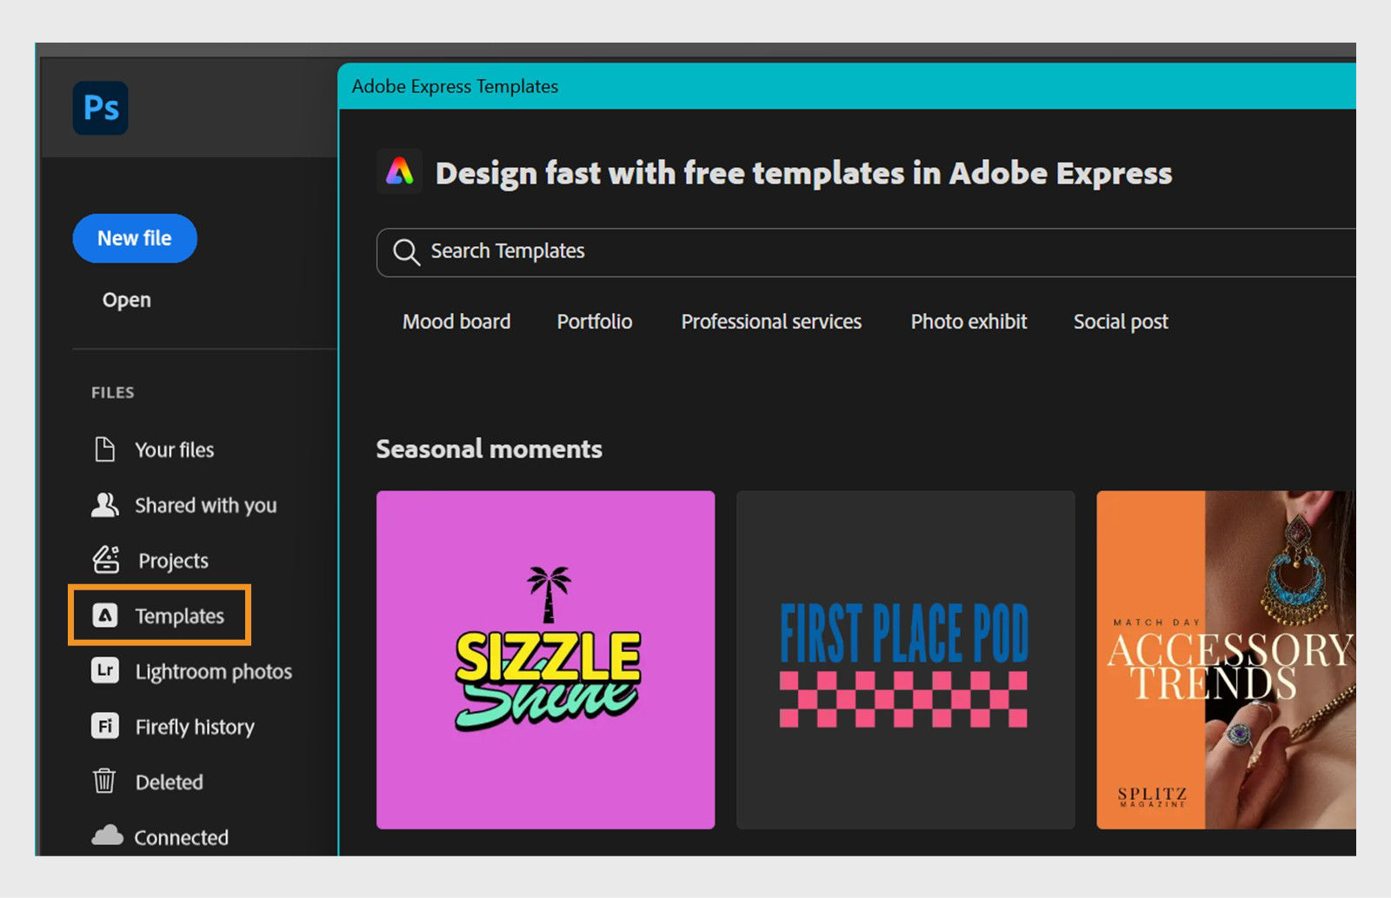Open the Sizzle Shine template thumbnail
This screenshot has width=1391, height=898.
[545, 659]
